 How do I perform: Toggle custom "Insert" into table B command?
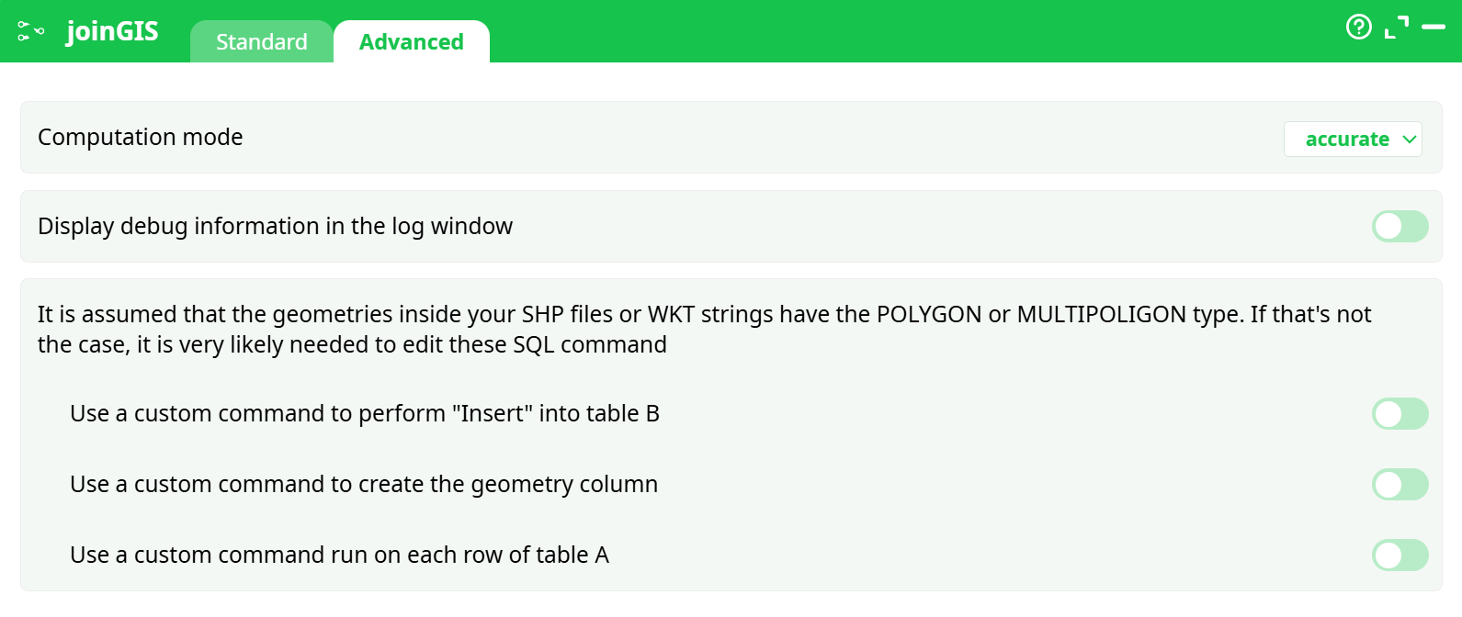click(1400, 414)
